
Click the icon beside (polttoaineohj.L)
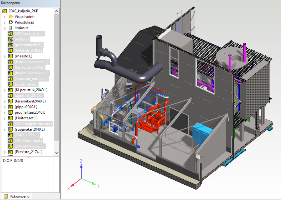coord(11,45)
